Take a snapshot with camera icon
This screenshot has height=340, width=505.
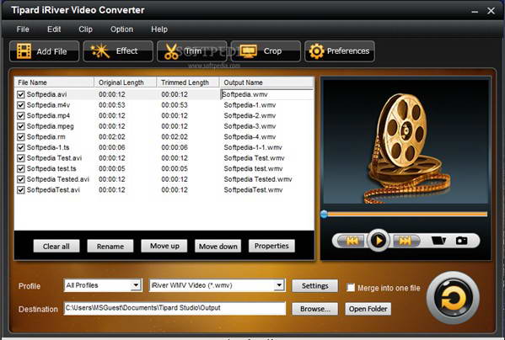pos(461,241)
